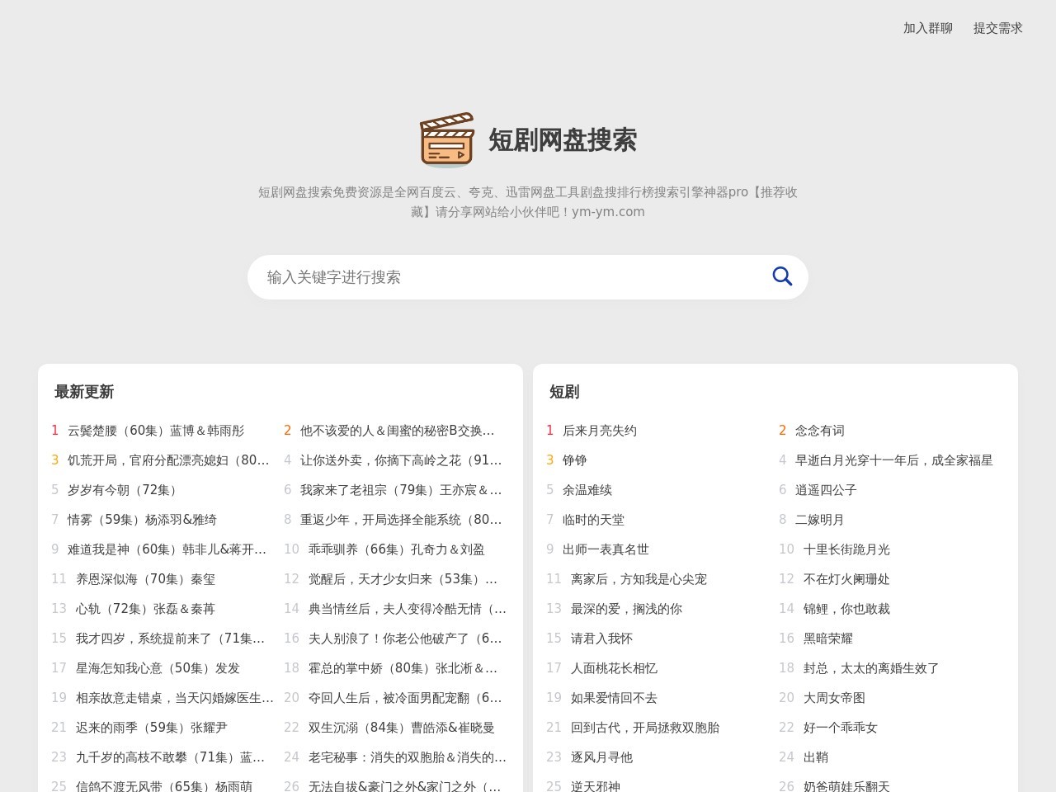Click the clapperboard logo icon
Viewport: 1056px width, 792px height.
point(447,140)
